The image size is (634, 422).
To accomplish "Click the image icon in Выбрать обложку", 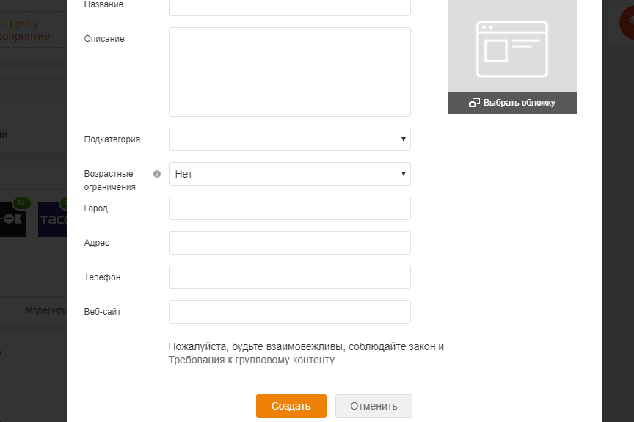I will [x=474, y=103].
